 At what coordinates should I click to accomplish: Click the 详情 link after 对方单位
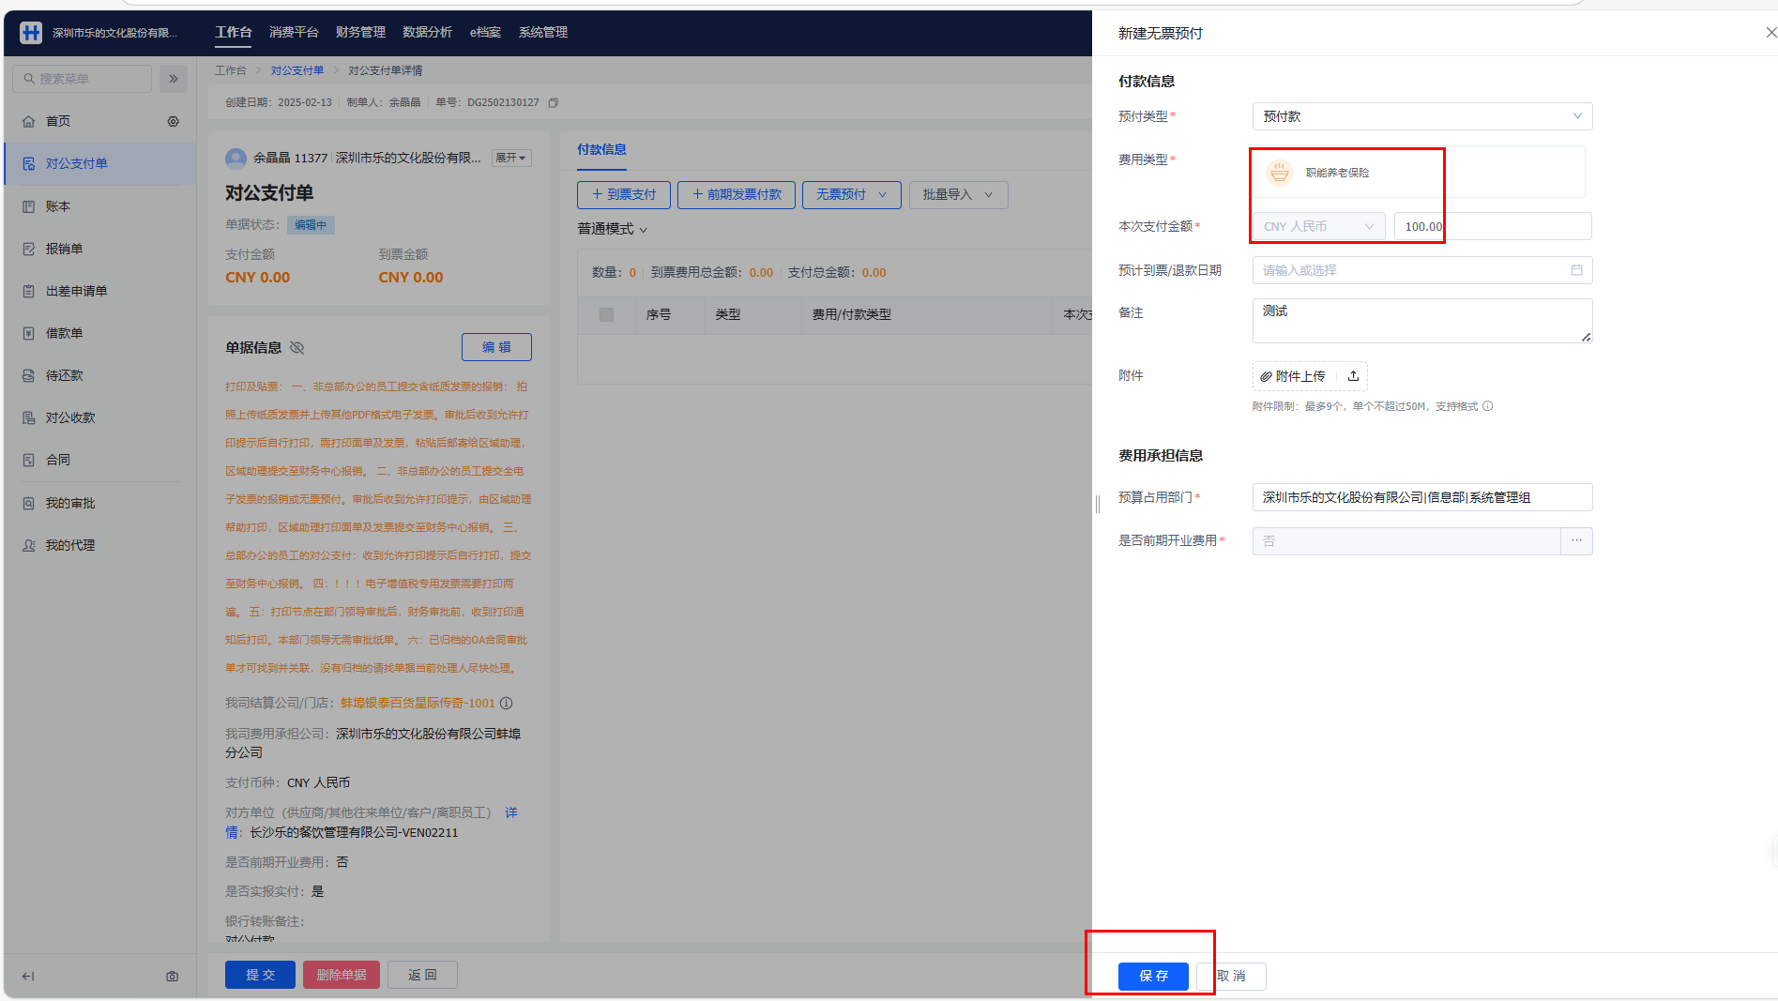click(510, 812)
